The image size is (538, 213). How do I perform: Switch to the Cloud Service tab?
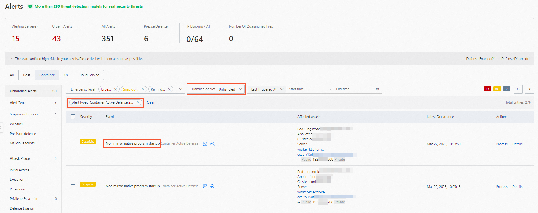(89, 75)
